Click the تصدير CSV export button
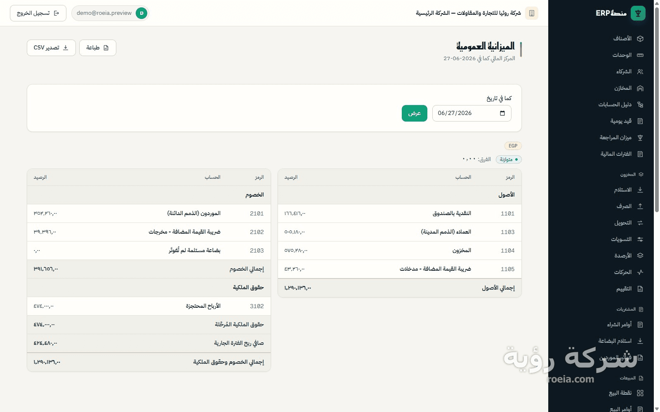 tap(51, 48)
